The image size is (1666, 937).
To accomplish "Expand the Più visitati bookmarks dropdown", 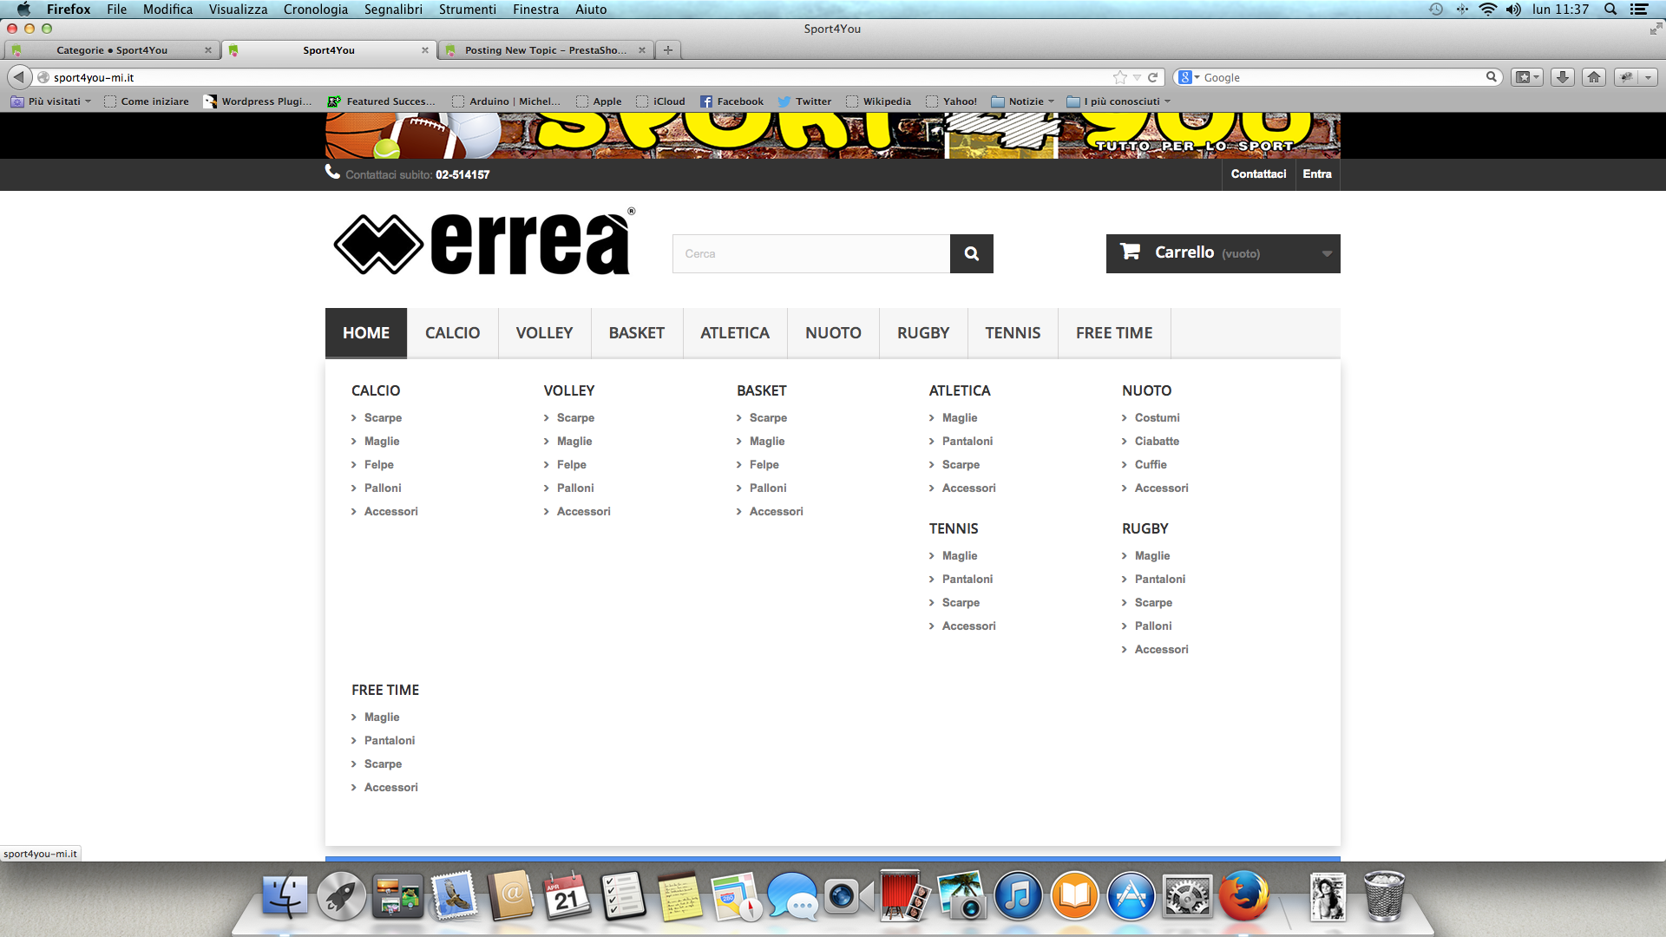I will (55, 102).
